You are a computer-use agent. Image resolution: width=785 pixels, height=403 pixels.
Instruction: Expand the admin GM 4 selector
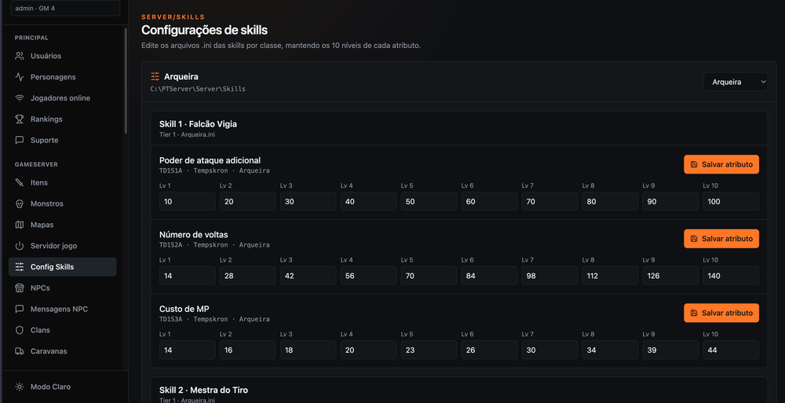(x=65, y=8)
